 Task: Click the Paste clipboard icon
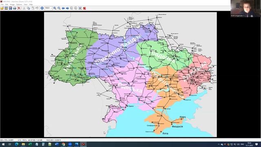click(33, 8)
